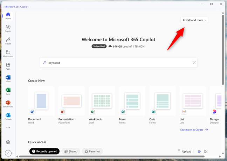The image size is (227, 161).
Task: Click the scroll down arrow
Action: (223, 154)
